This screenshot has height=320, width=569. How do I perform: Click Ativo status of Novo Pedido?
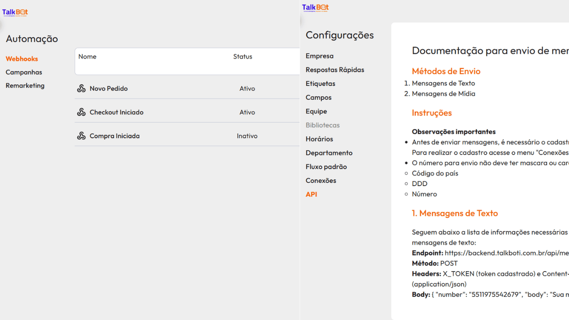(x=247, y=88)
